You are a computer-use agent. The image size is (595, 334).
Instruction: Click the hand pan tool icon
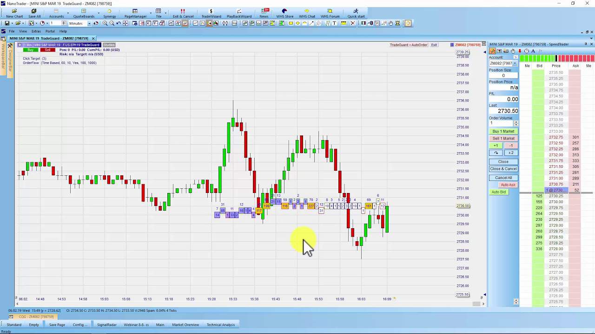(391, 23)
